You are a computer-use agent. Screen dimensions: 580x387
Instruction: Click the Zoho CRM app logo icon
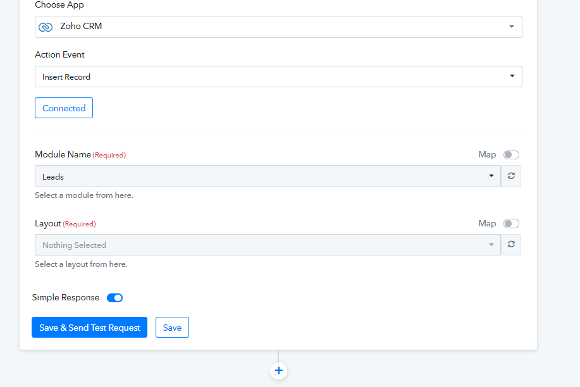(x=46, y=27)
